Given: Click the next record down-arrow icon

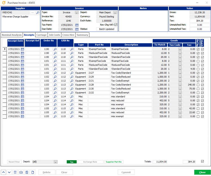Looking at the screenshot, I should (9, 172).
